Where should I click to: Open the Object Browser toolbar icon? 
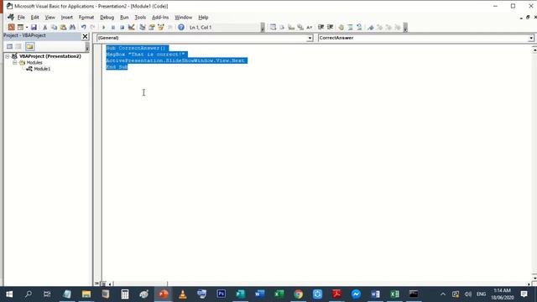click(160, 27)
